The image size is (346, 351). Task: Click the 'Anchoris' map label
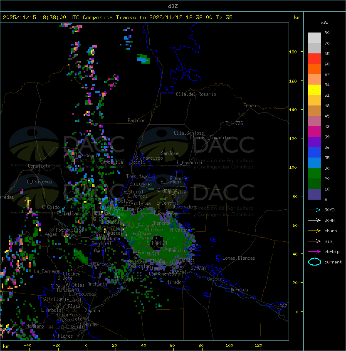[x=97, y=284]
